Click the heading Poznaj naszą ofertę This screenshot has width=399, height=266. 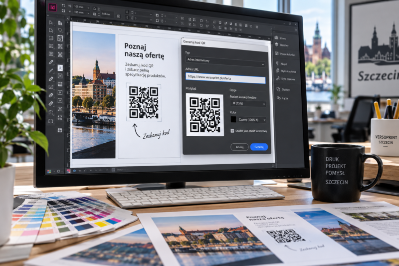coord(144,51)
